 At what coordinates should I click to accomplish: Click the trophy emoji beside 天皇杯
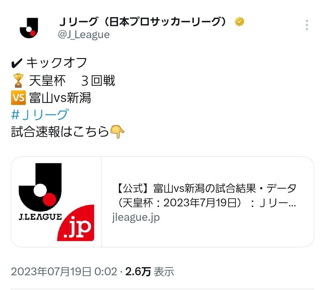[x=18, y=80]
